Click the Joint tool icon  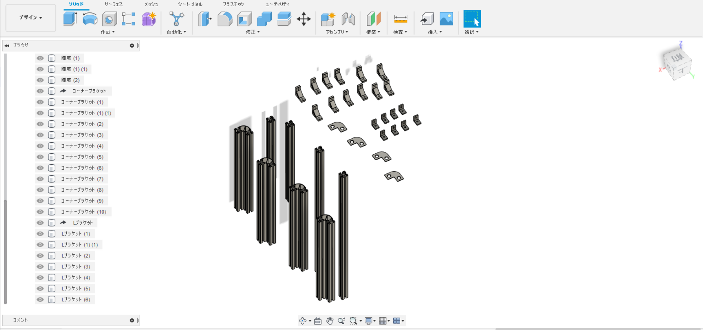click(348, 19)
